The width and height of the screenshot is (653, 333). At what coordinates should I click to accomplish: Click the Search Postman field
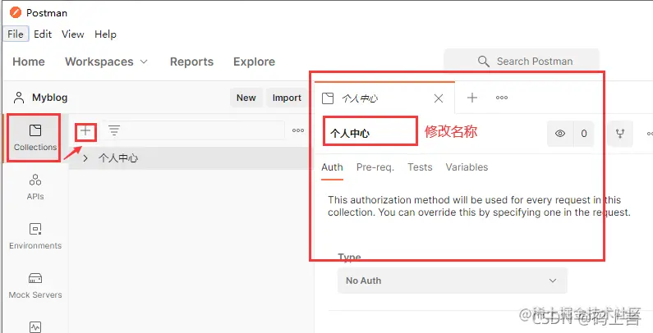coord(522,62)
